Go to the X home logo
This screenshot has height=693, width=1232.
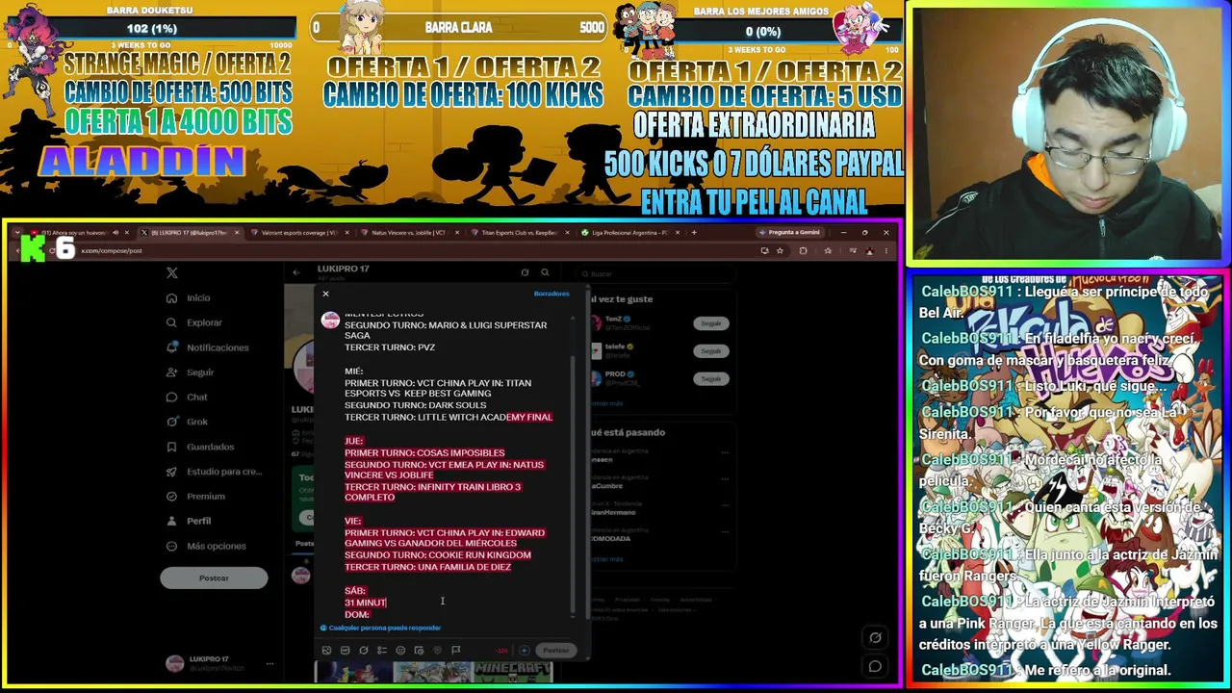(x=172, y=273)
